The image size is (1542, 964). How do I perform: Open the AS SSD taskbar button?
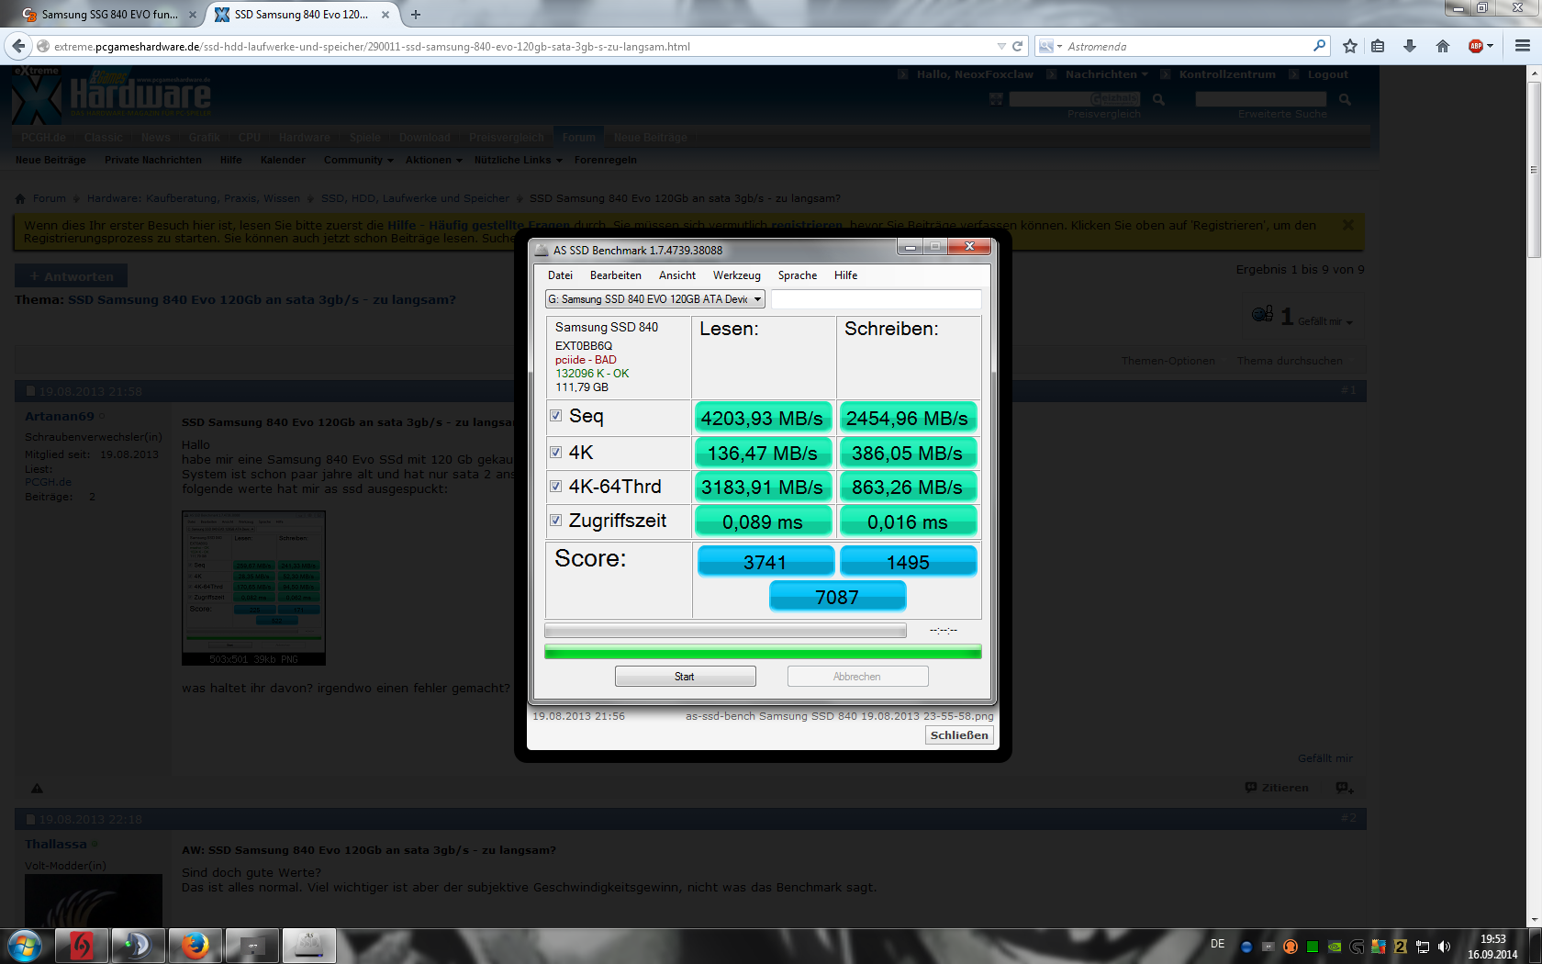pyautogui.click(x=308, y=946)
